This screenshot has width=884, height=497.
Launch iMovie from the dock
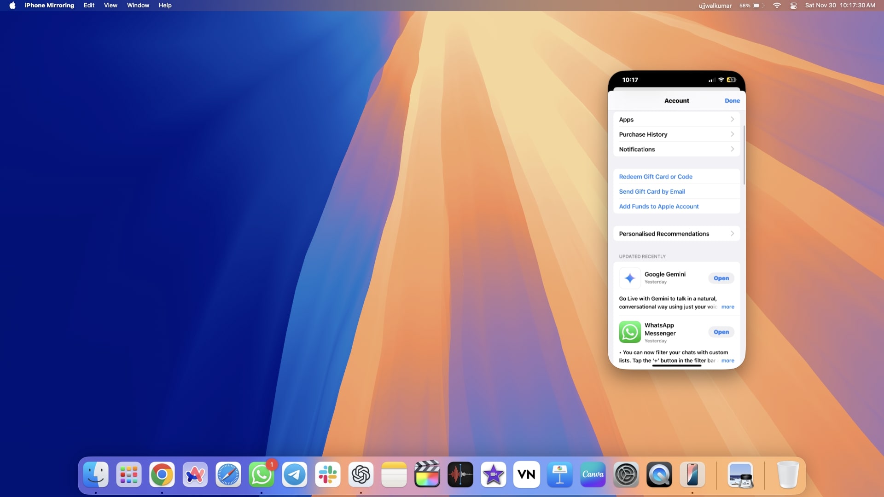[x=494, y=474]
